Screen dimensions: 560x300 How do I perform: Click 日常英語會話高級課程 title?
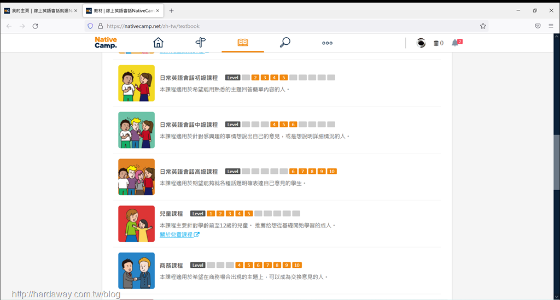pyautogui.click(x=189, y=172)
